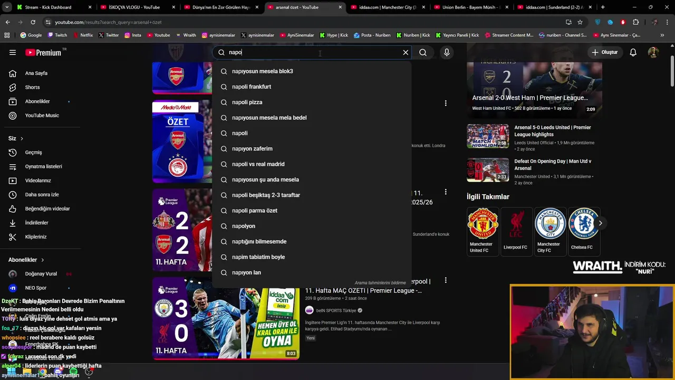This screenshot has width=675, height=380.
Task: Bookmark this page with star icon
Action: pyautogui.click(x=580, y=22)
